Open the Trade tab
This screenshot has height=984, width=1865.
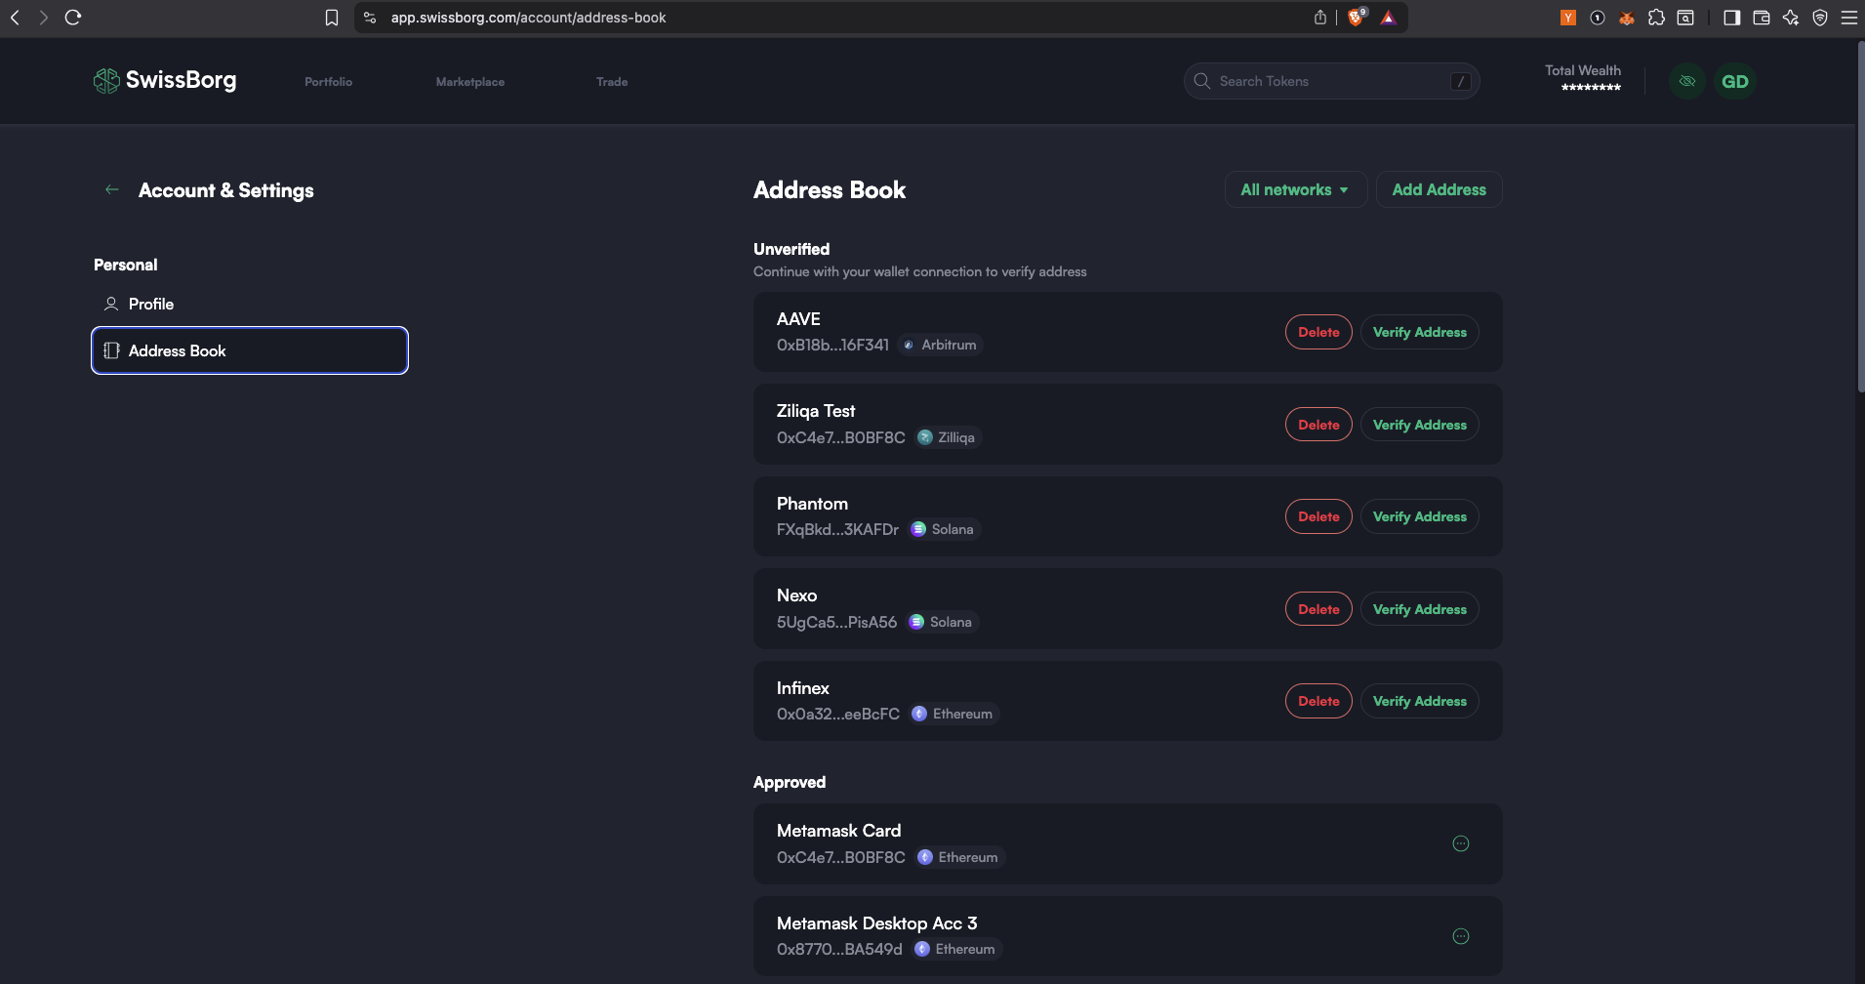(612, 82)
